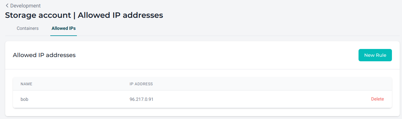The width and height of the screenshot is (402, 119).
Task: Switch to the Containers tab
Action: pyautogui.click(x=28, y=28)
